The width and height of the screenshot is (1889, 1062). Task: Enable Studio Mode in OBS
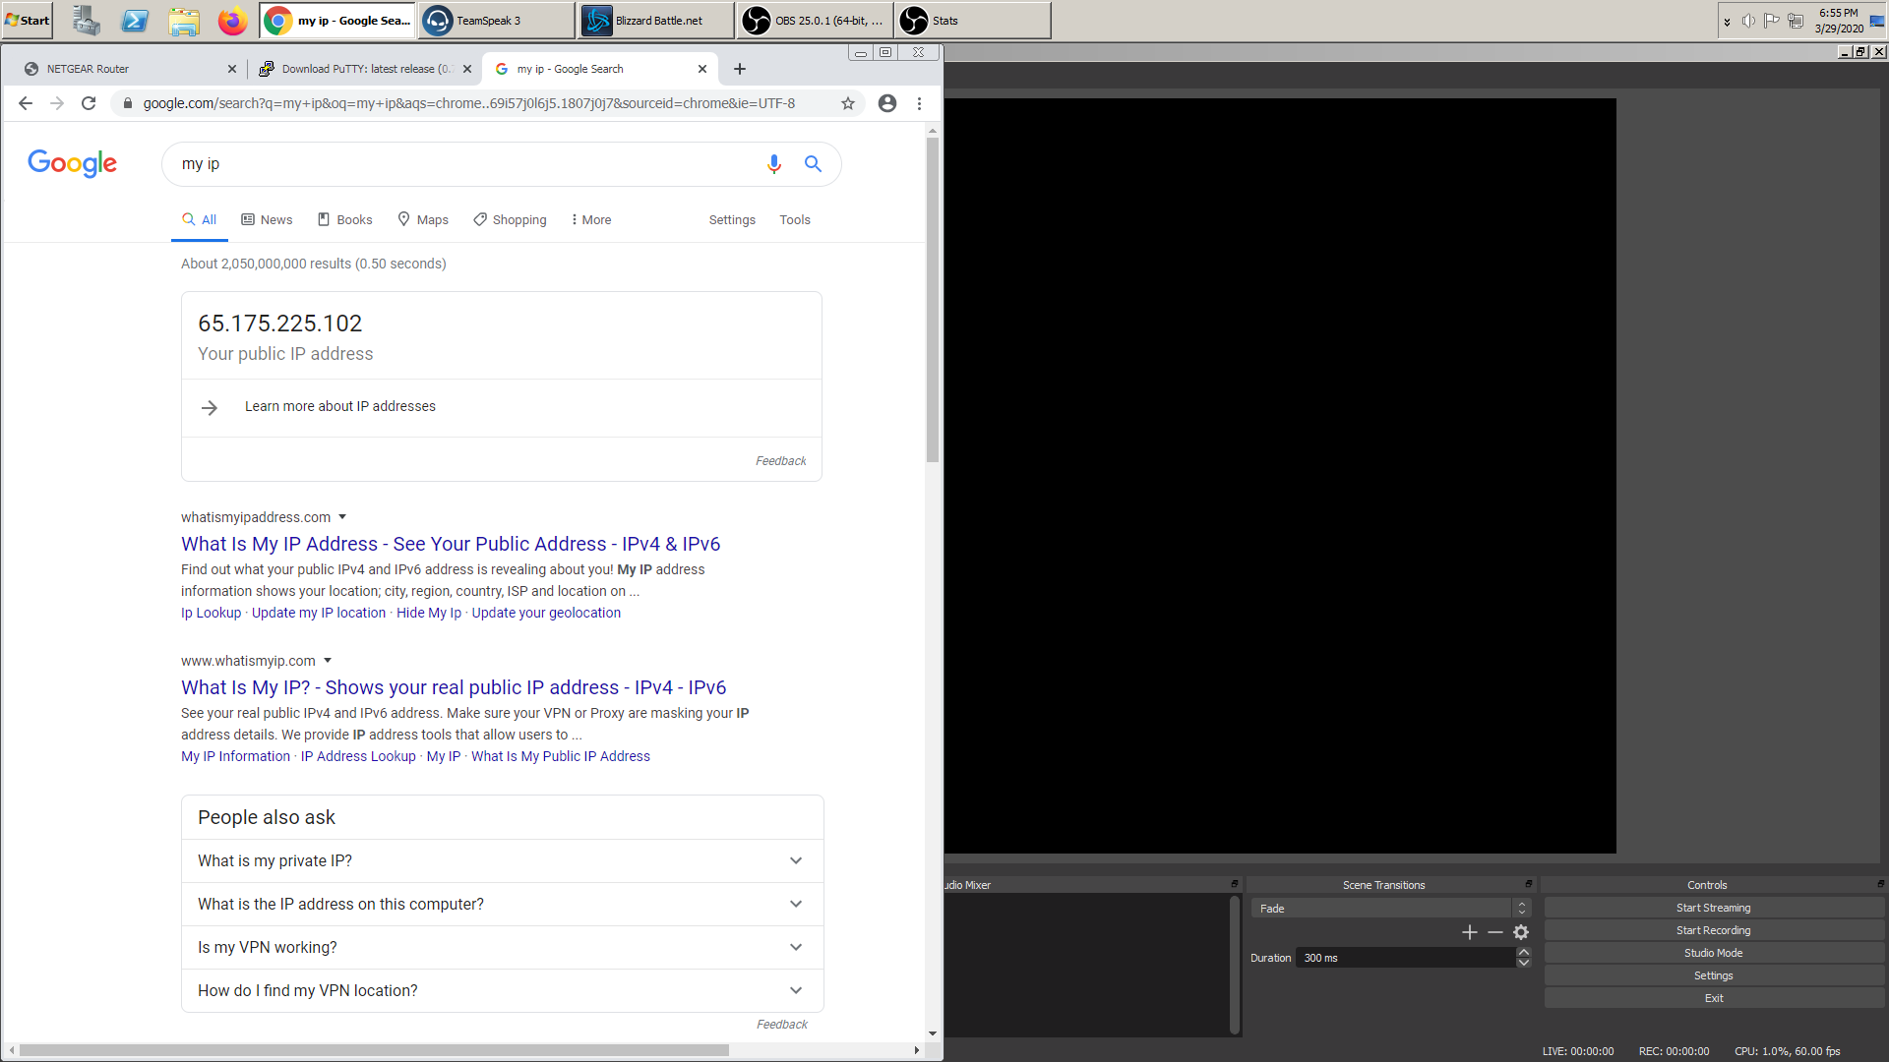point(1714,953)
